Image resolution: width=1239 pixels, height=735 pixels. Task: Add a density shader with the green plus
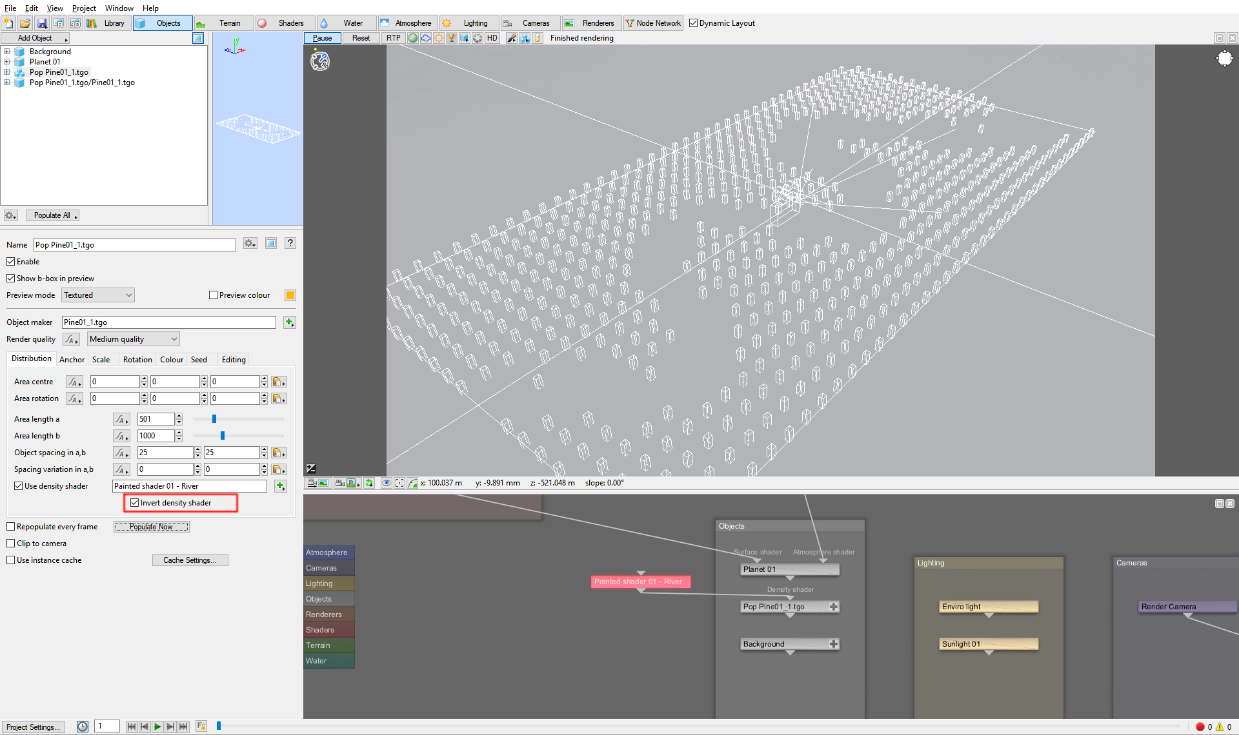281,486
